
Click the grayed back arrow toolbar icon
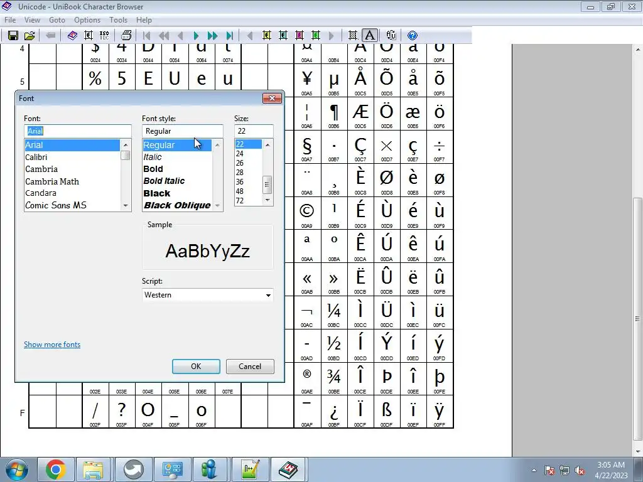(x=51, y=35)
